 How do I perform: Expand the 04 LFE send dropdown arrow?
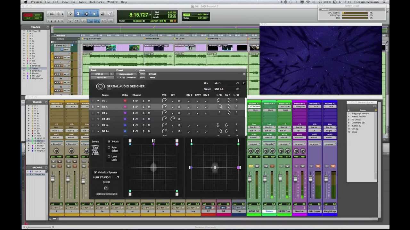(x=98, y=119)
